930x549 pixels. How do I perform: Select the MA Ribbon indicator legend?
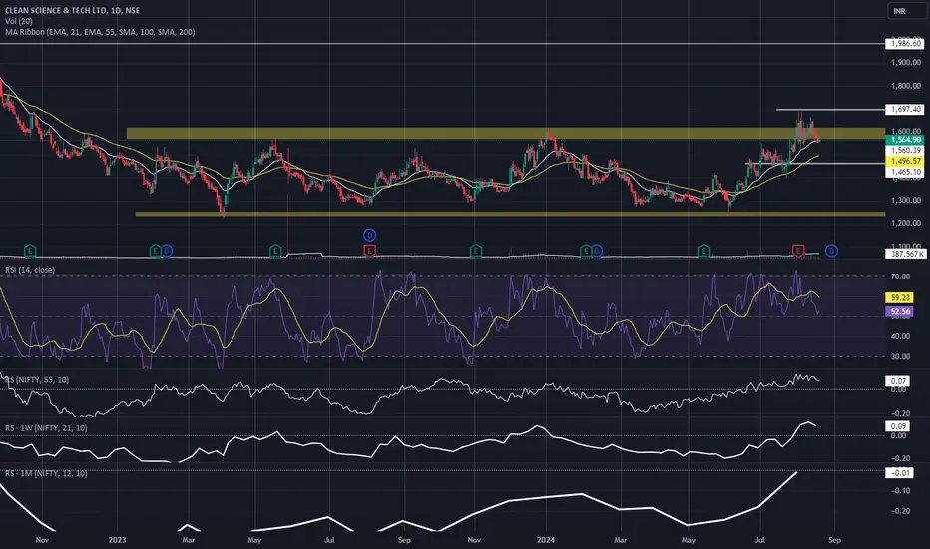coord(100,32)
